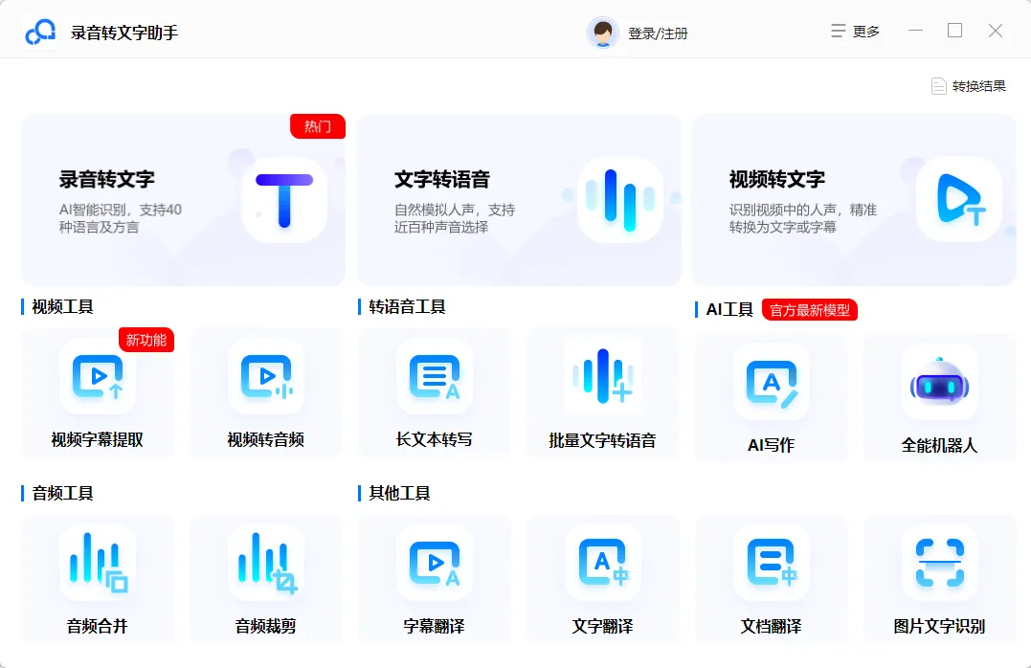Image resolution: width=1031 pixels, height=668 pixels.
Task: Launch the 视频转音频 tool icon
Action: pos(265,376)
